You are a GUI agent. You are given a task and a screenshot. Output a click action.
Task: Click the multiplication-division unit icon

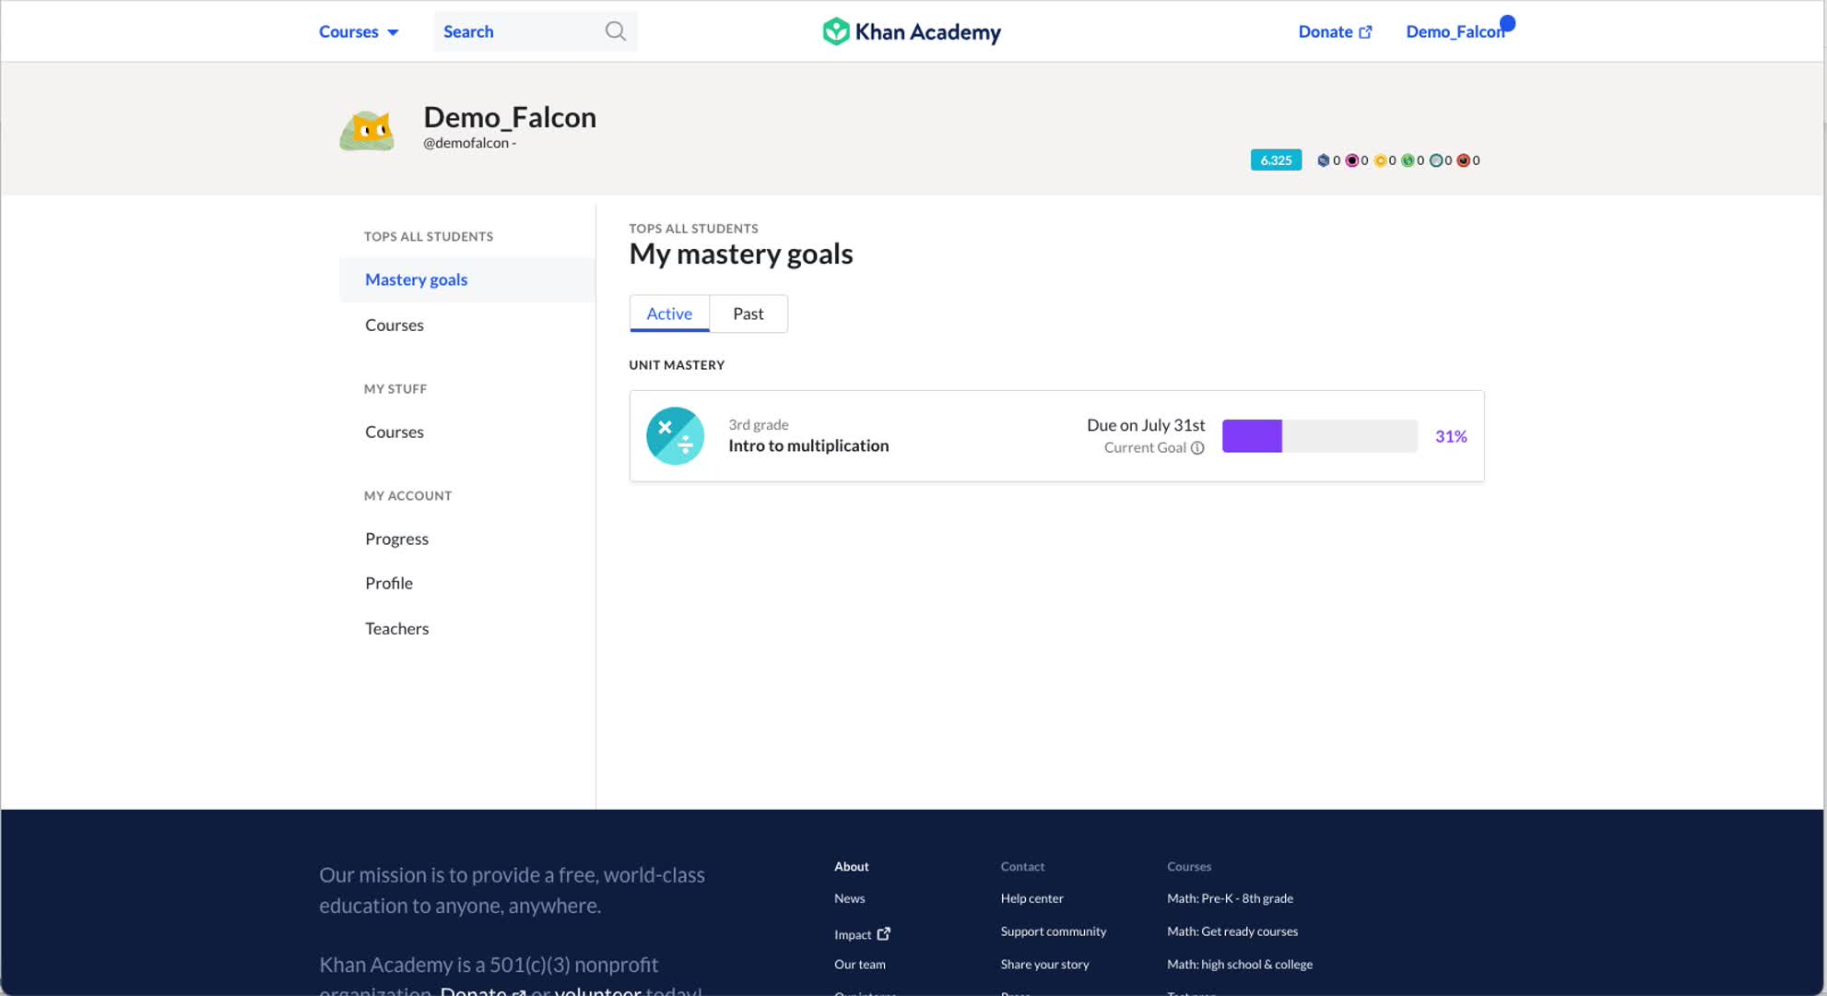[x=675, y=435]
